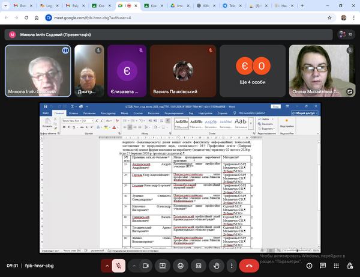Click the red leave call button
The image size is (360, 277).
pos(249,265)
